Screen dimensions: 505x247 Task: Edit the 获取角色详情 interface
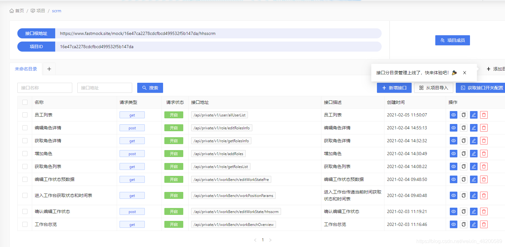coord(473,141)
